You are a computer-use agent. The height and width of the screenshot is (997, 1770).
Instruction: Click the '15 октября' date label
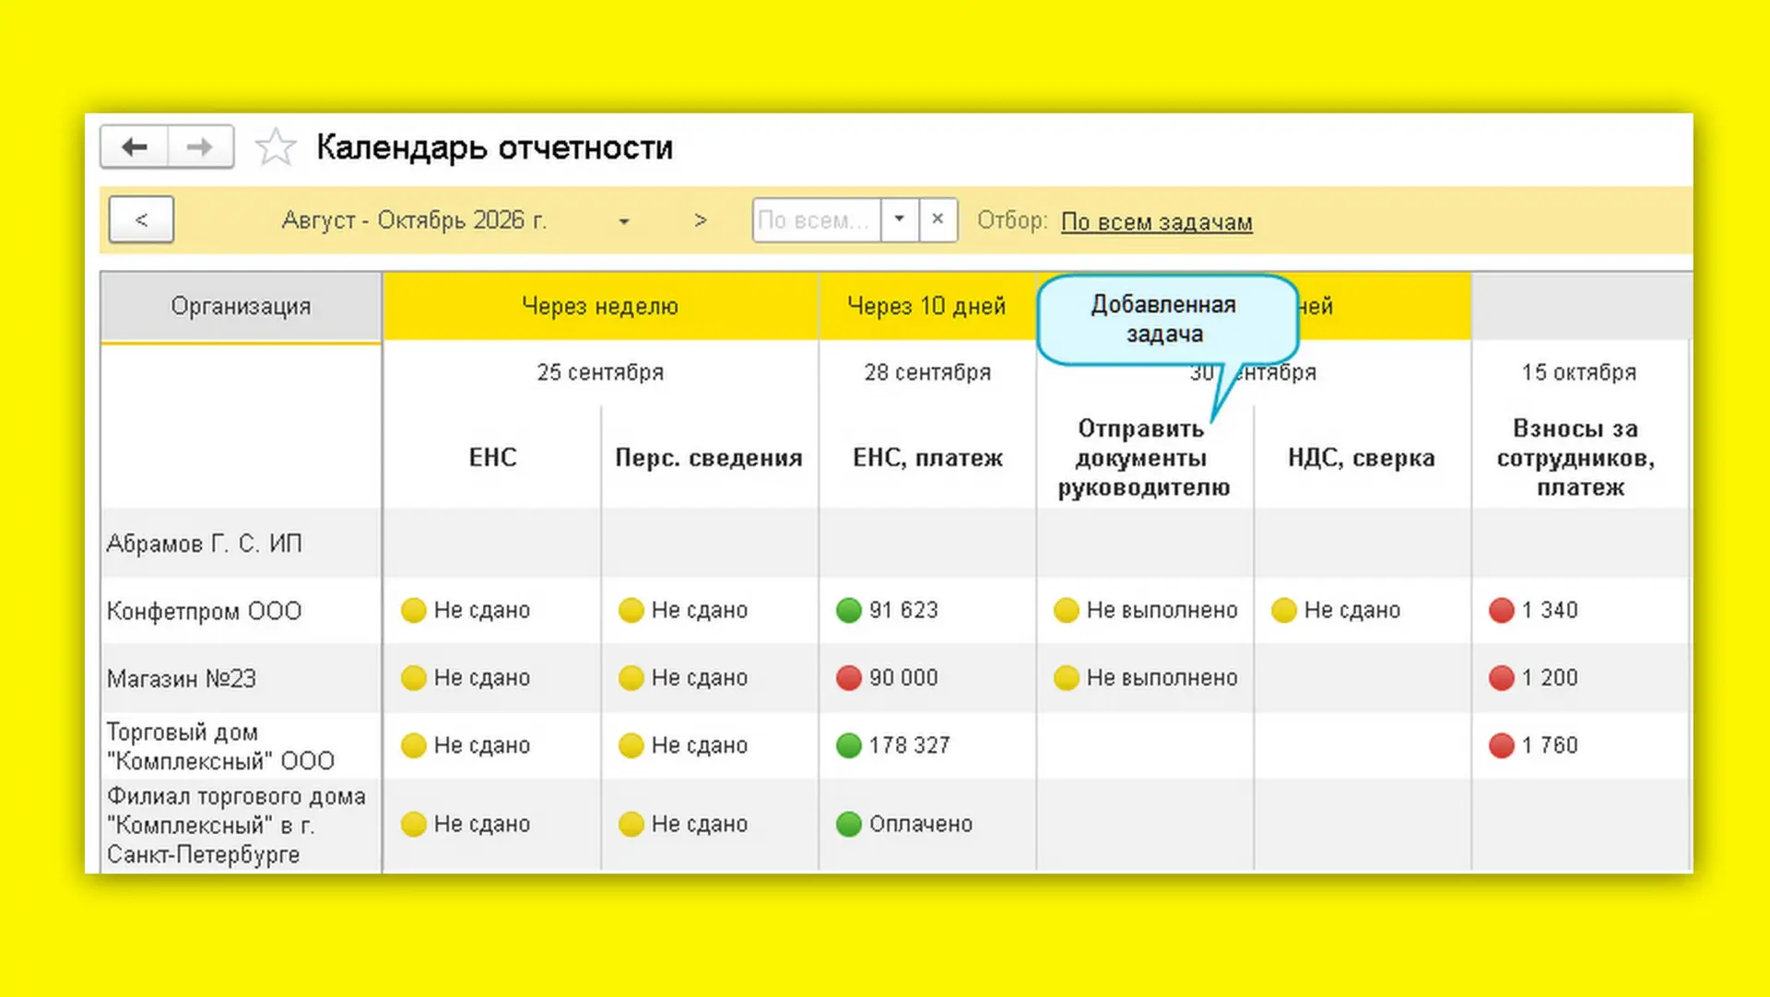point(1579,372)
